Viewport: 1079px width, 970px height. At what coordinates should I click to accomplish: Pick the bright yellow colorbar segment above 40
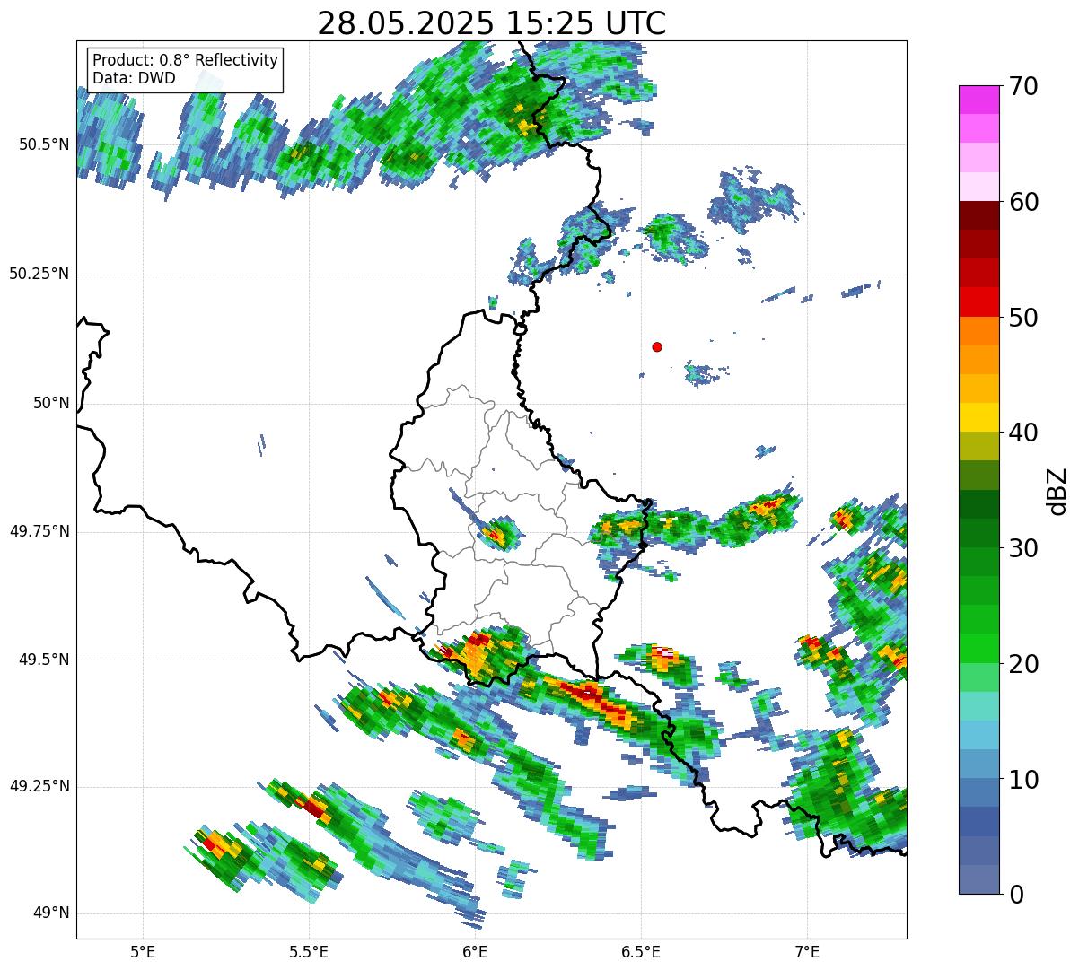coord(978,417)
